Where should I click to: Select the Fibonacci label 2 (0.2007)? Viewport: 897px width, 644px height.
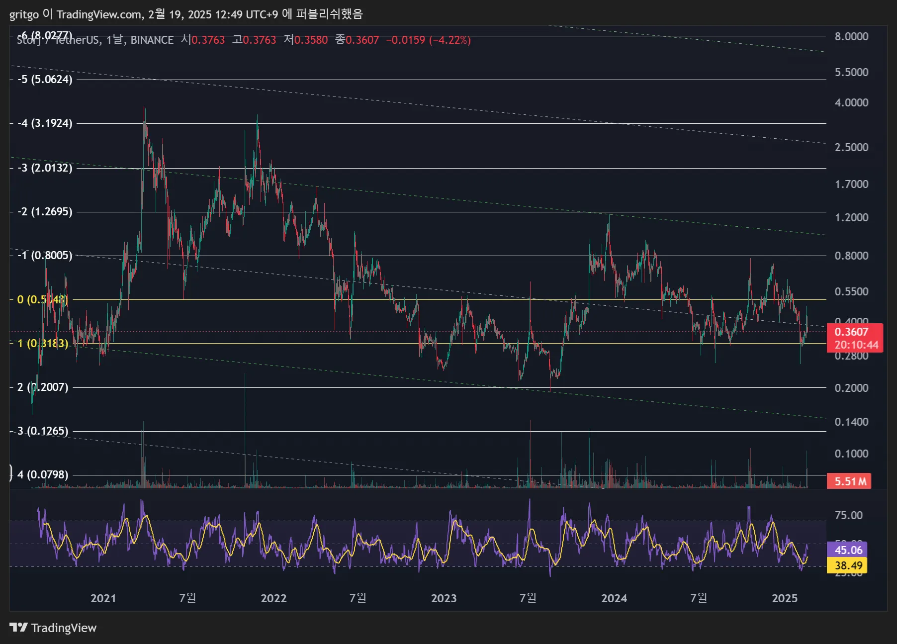coord(43,387)
